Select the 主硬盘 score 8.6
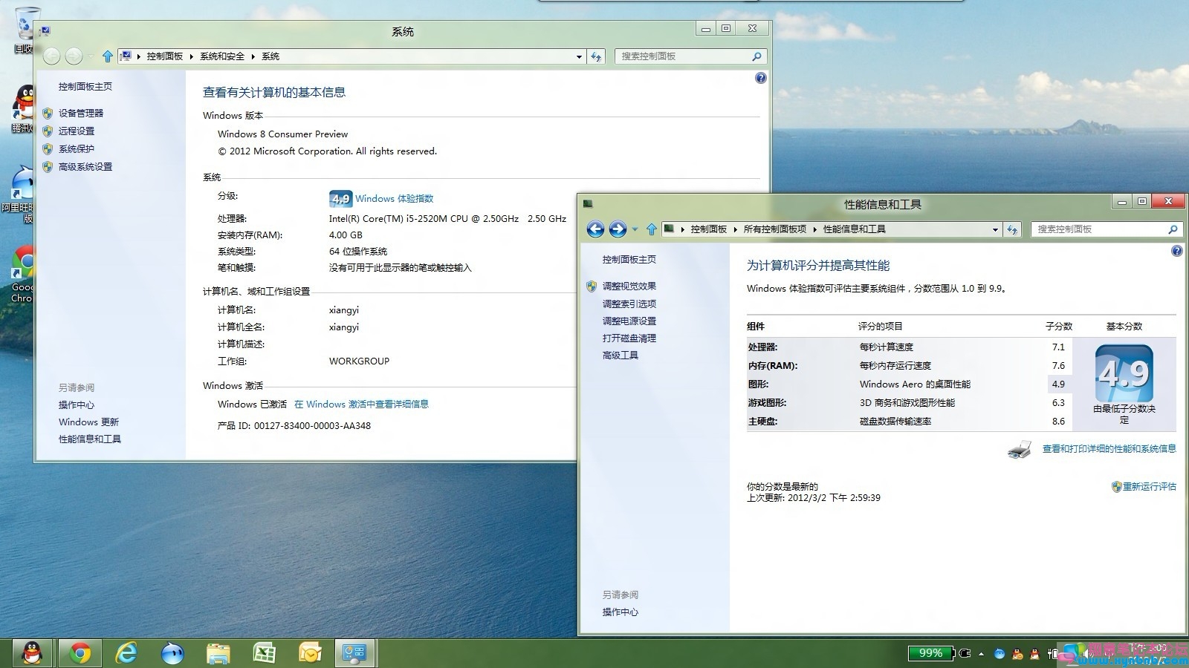 (x=1058, y=422)
